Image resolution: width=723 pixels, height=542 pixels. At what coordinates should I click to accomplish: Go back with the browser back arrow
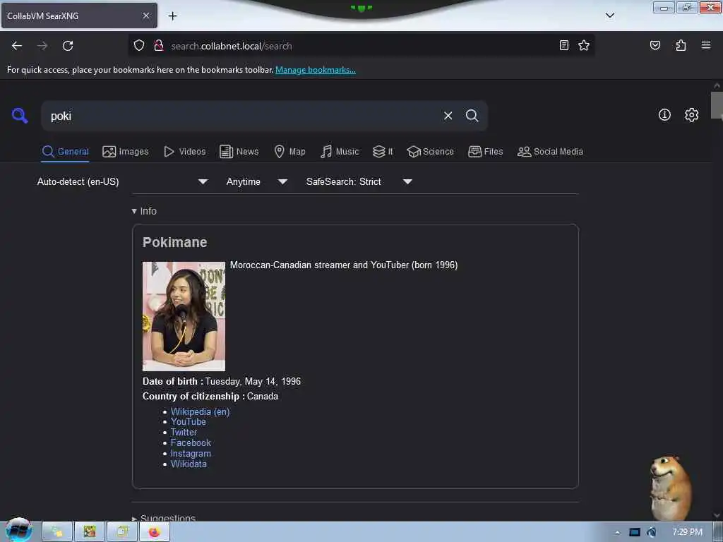[17, 46]
